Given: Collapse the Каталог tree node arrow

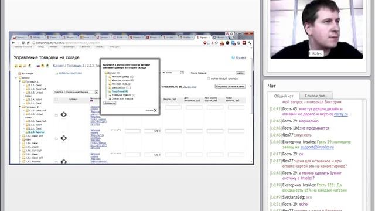Looking at the screenshot, I should (16, 78).
